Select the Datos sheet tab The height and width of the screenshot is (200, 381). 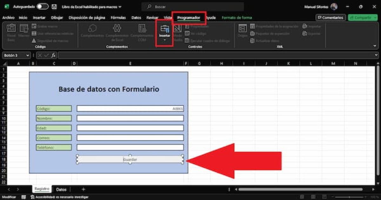coord(61,189)
